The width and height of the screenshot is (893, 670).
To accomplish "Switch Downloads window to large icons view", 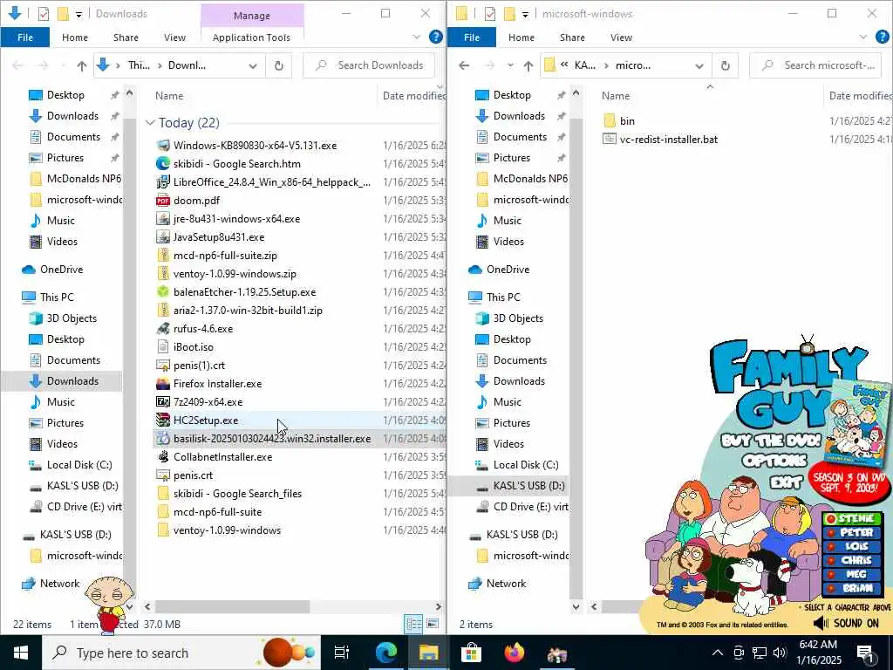I will coord(433,624).
